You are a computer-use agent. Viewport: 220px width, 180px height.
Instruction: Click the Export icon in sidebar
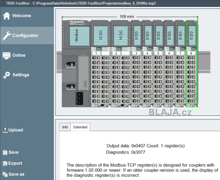pyautogui.click(x=5, y=163)
